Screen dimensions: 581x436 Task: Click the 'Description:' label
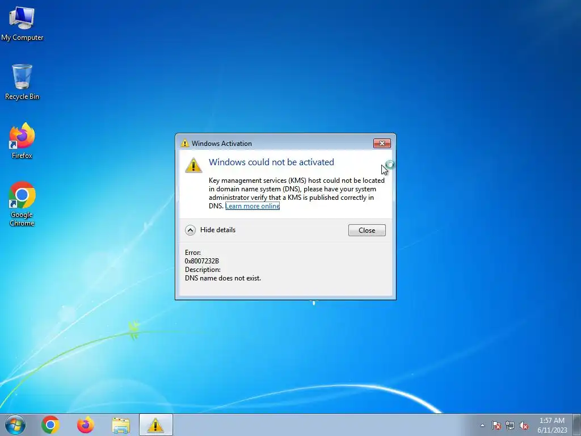pyautogui.click(x=203, y=270)
